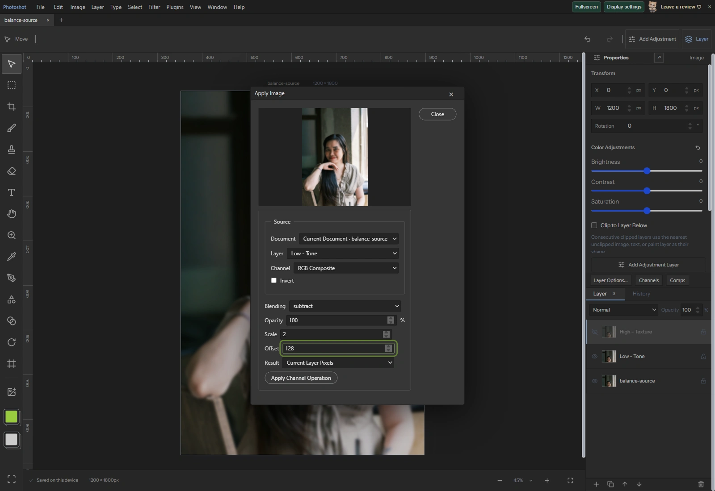Open the Channel RGB Composite dropdown
The height and width of the screenshot is (491, 715).
(346, 268)
